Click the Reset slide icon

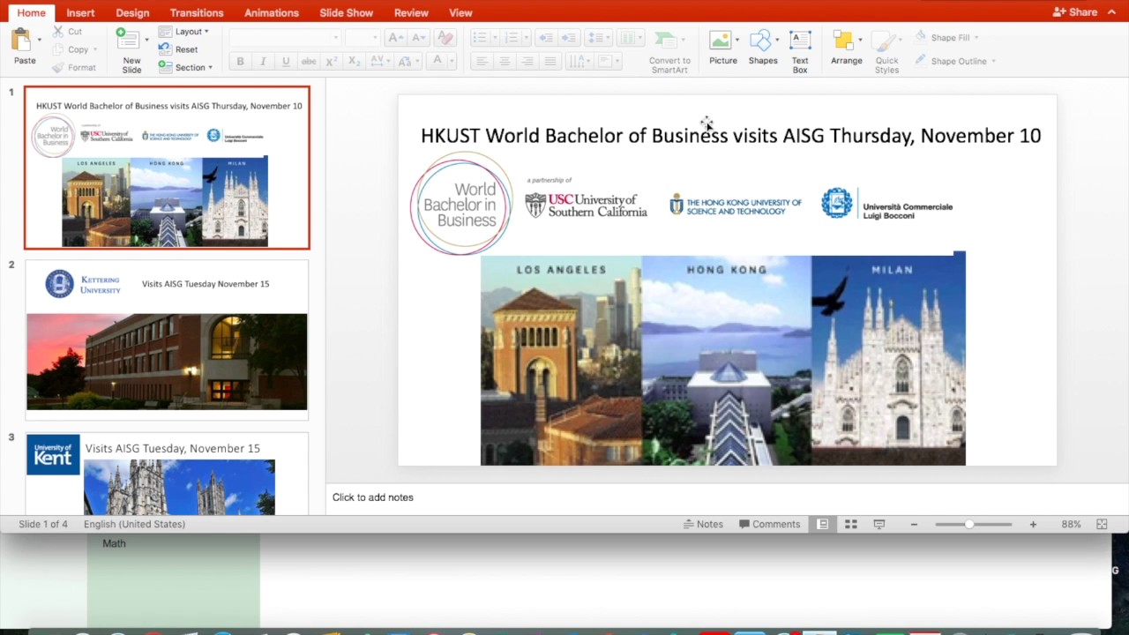[165, 49]
